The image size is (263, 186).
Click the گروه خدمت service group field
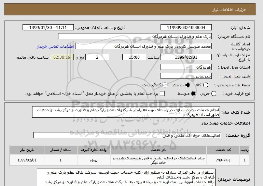click(x=127, y=135)
